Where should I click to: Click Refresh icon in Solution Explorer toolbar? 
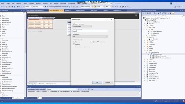click(160, 13)
